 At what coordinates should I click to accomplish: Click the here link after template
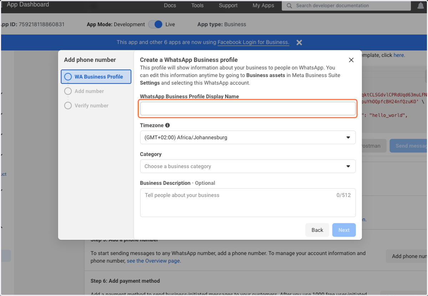[x=399, y=55]
